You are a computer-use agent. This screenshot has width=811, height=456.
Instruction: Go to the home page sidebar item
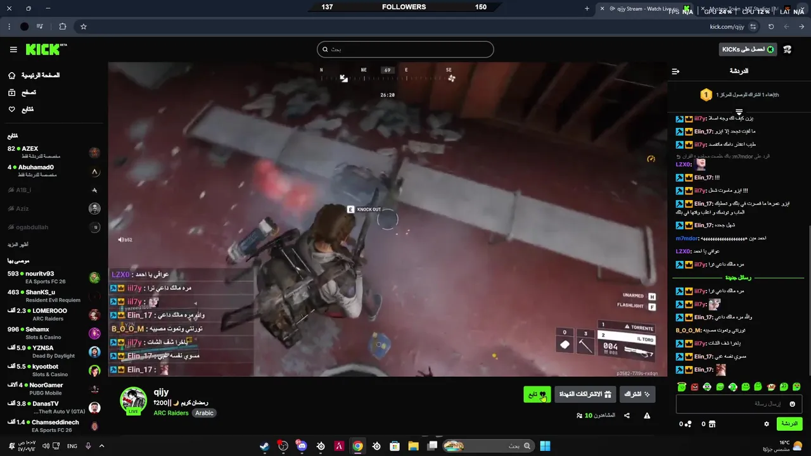point(34,75)
